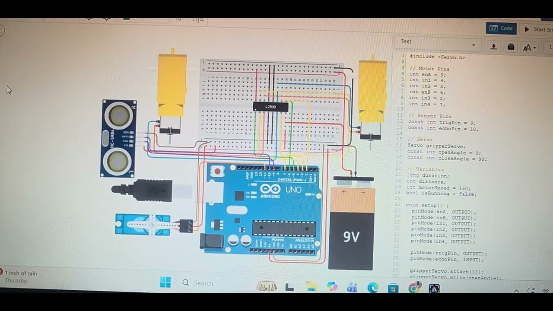Click code line 'Servo gripperServo;'

[x=436, y=146]
